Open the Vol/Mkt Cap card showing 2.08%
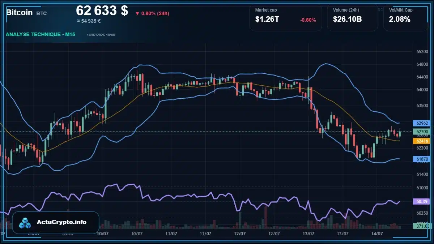Viewport: 434px width, 244px height. pos(406,17)
